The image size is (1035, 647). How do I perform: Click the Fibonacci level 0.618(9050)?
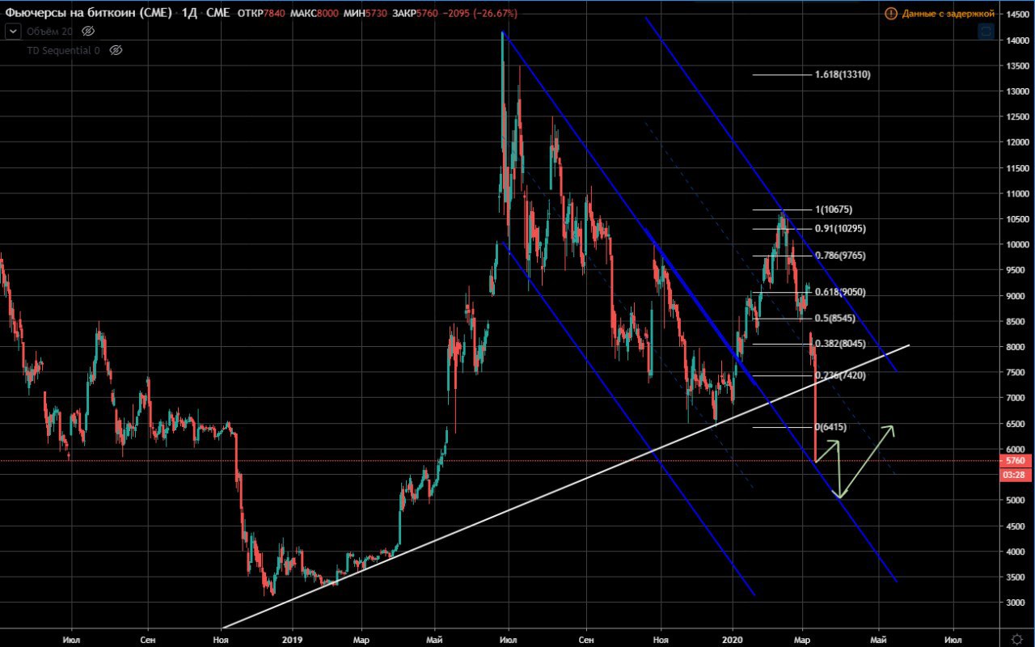click(x=840, y=292)
